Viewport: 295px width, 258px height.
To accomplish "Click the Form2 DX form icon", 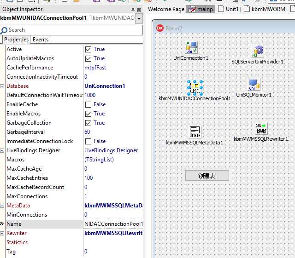I will click(160, 29).
